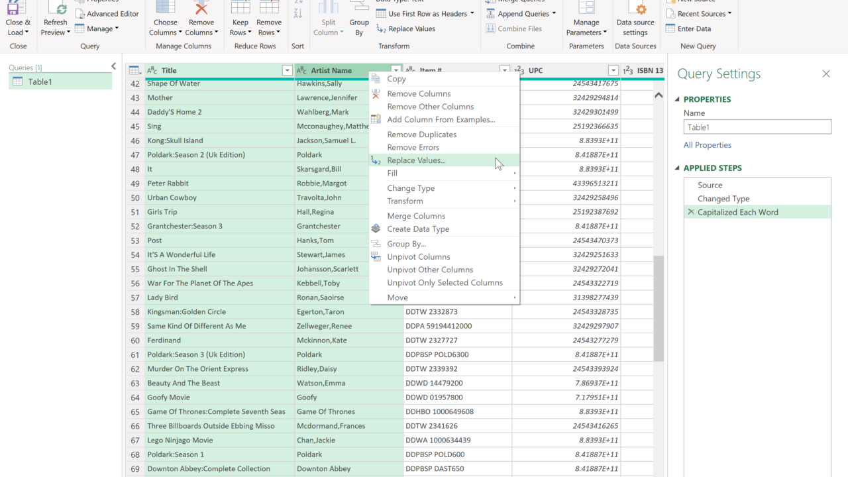Choose Remove Duplicates in context menu

point(421,134)
